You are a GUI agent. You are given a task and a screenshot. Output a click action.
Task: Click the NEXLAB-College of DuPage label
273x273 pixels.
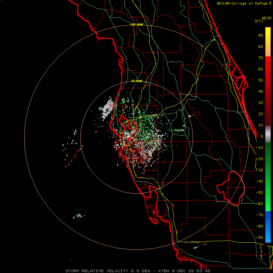click(x=242, y=3)
